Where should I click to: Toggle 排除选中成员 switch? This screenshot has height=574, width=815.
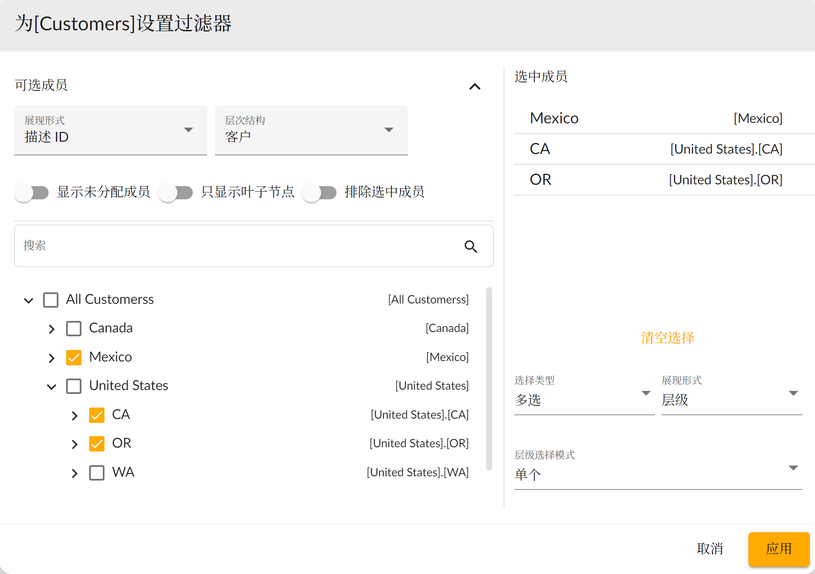tap(319, 192)
